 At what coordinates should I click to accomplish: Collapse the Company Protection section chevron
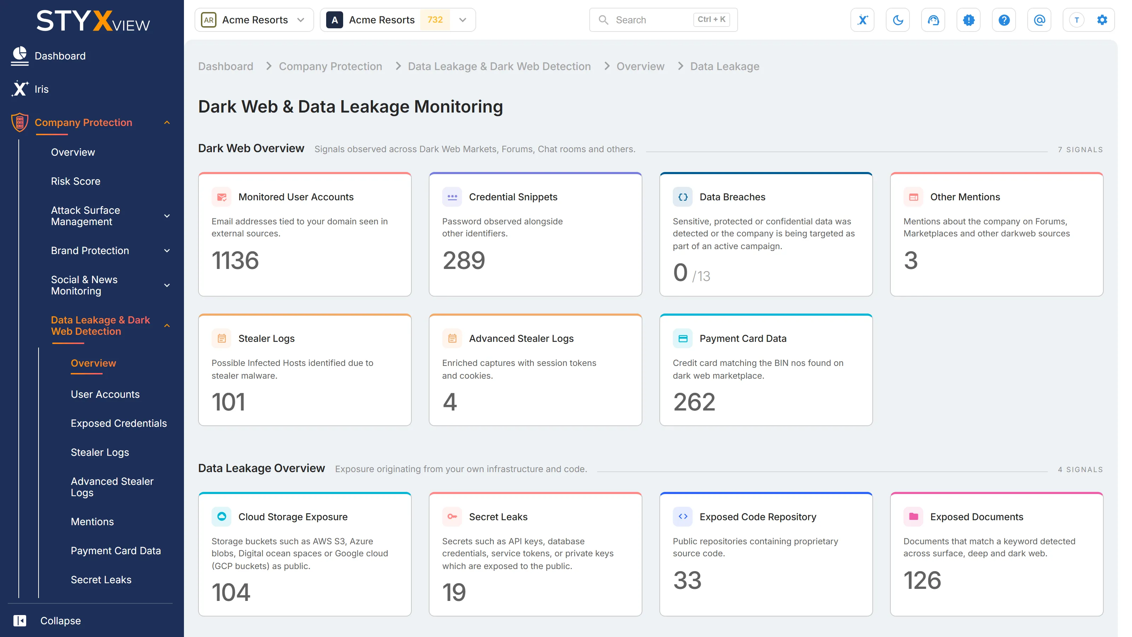tap(167, 123)
